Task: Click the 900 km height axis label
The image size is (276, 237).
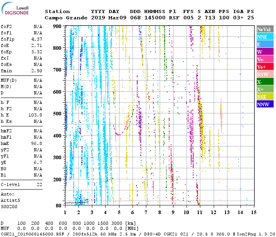Action: click(x=57, y=26)
